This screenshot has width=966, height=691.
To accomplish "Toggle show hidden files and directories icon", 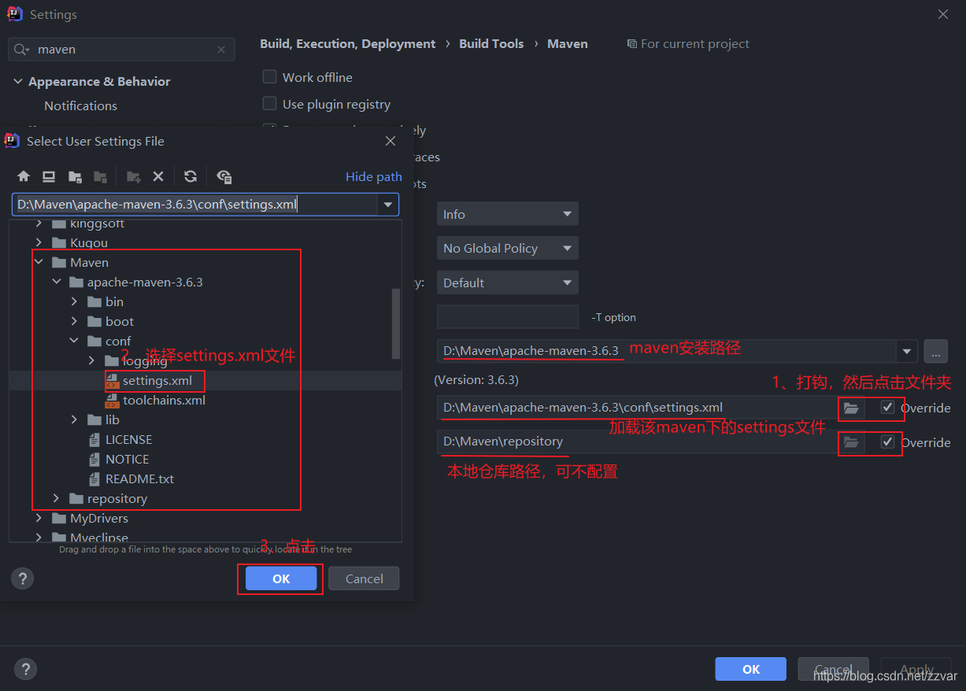I will 224,176.
